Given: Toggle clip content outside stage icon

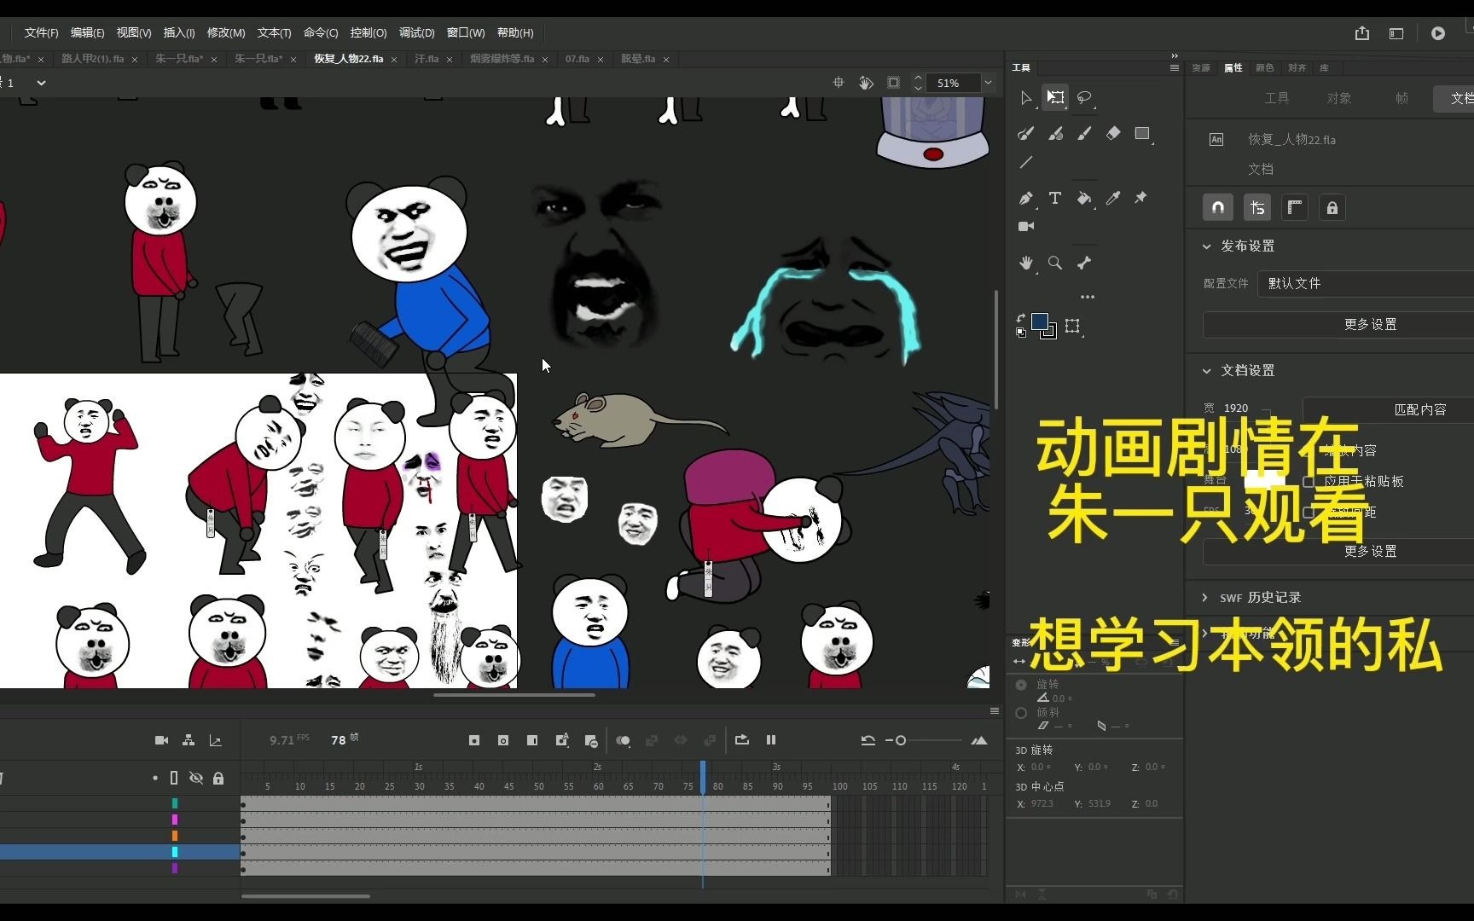Looking at the screenshot, I should click(893, 83).
